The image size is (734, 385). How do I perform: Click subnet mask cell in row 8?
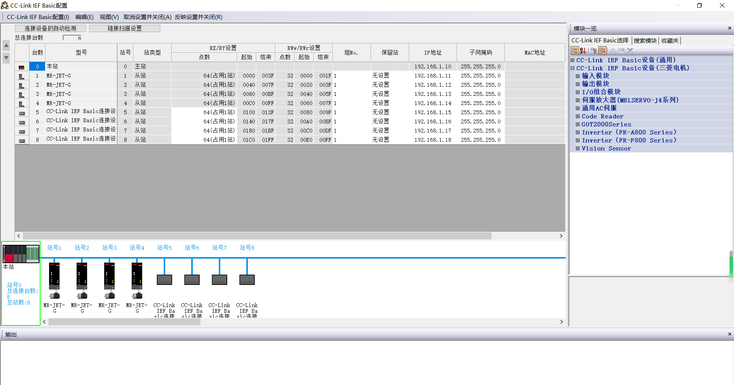[480, 140]
